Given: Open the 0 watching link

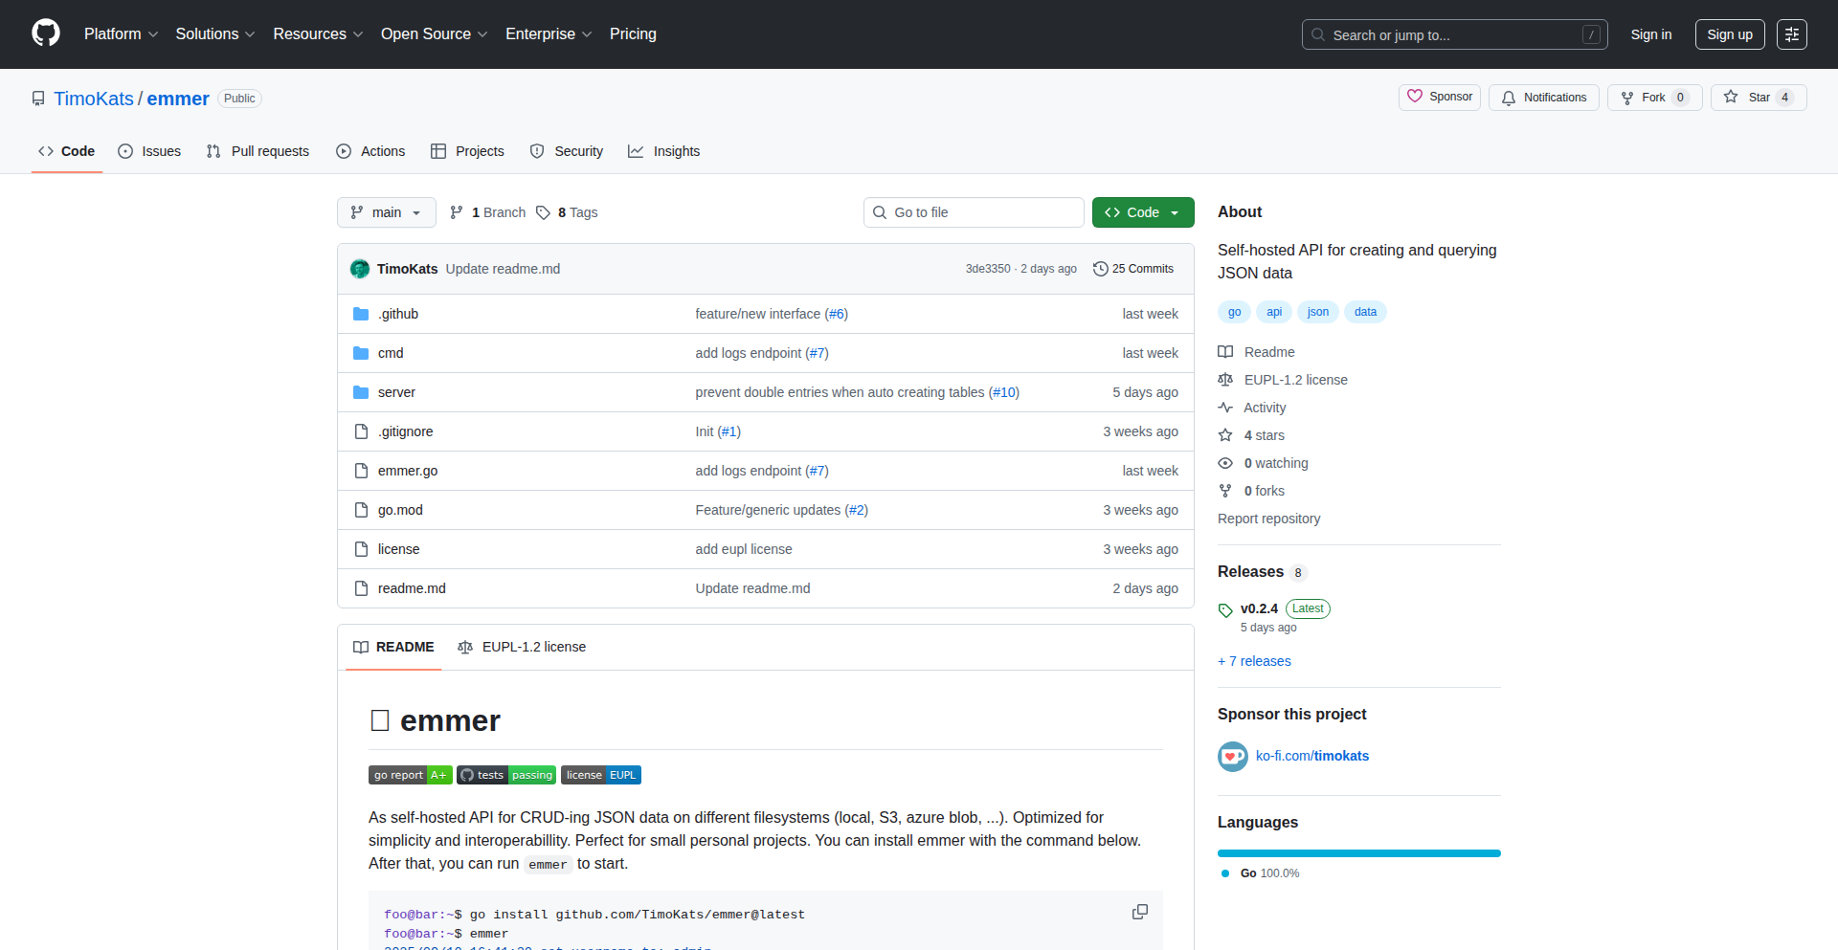Looking at the screenshot, I should click(x=1263, y=463).
